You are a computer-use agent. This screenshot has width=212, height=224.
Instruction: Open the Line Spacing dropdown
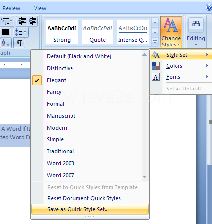pyautogui.click(x=21, y=32)
